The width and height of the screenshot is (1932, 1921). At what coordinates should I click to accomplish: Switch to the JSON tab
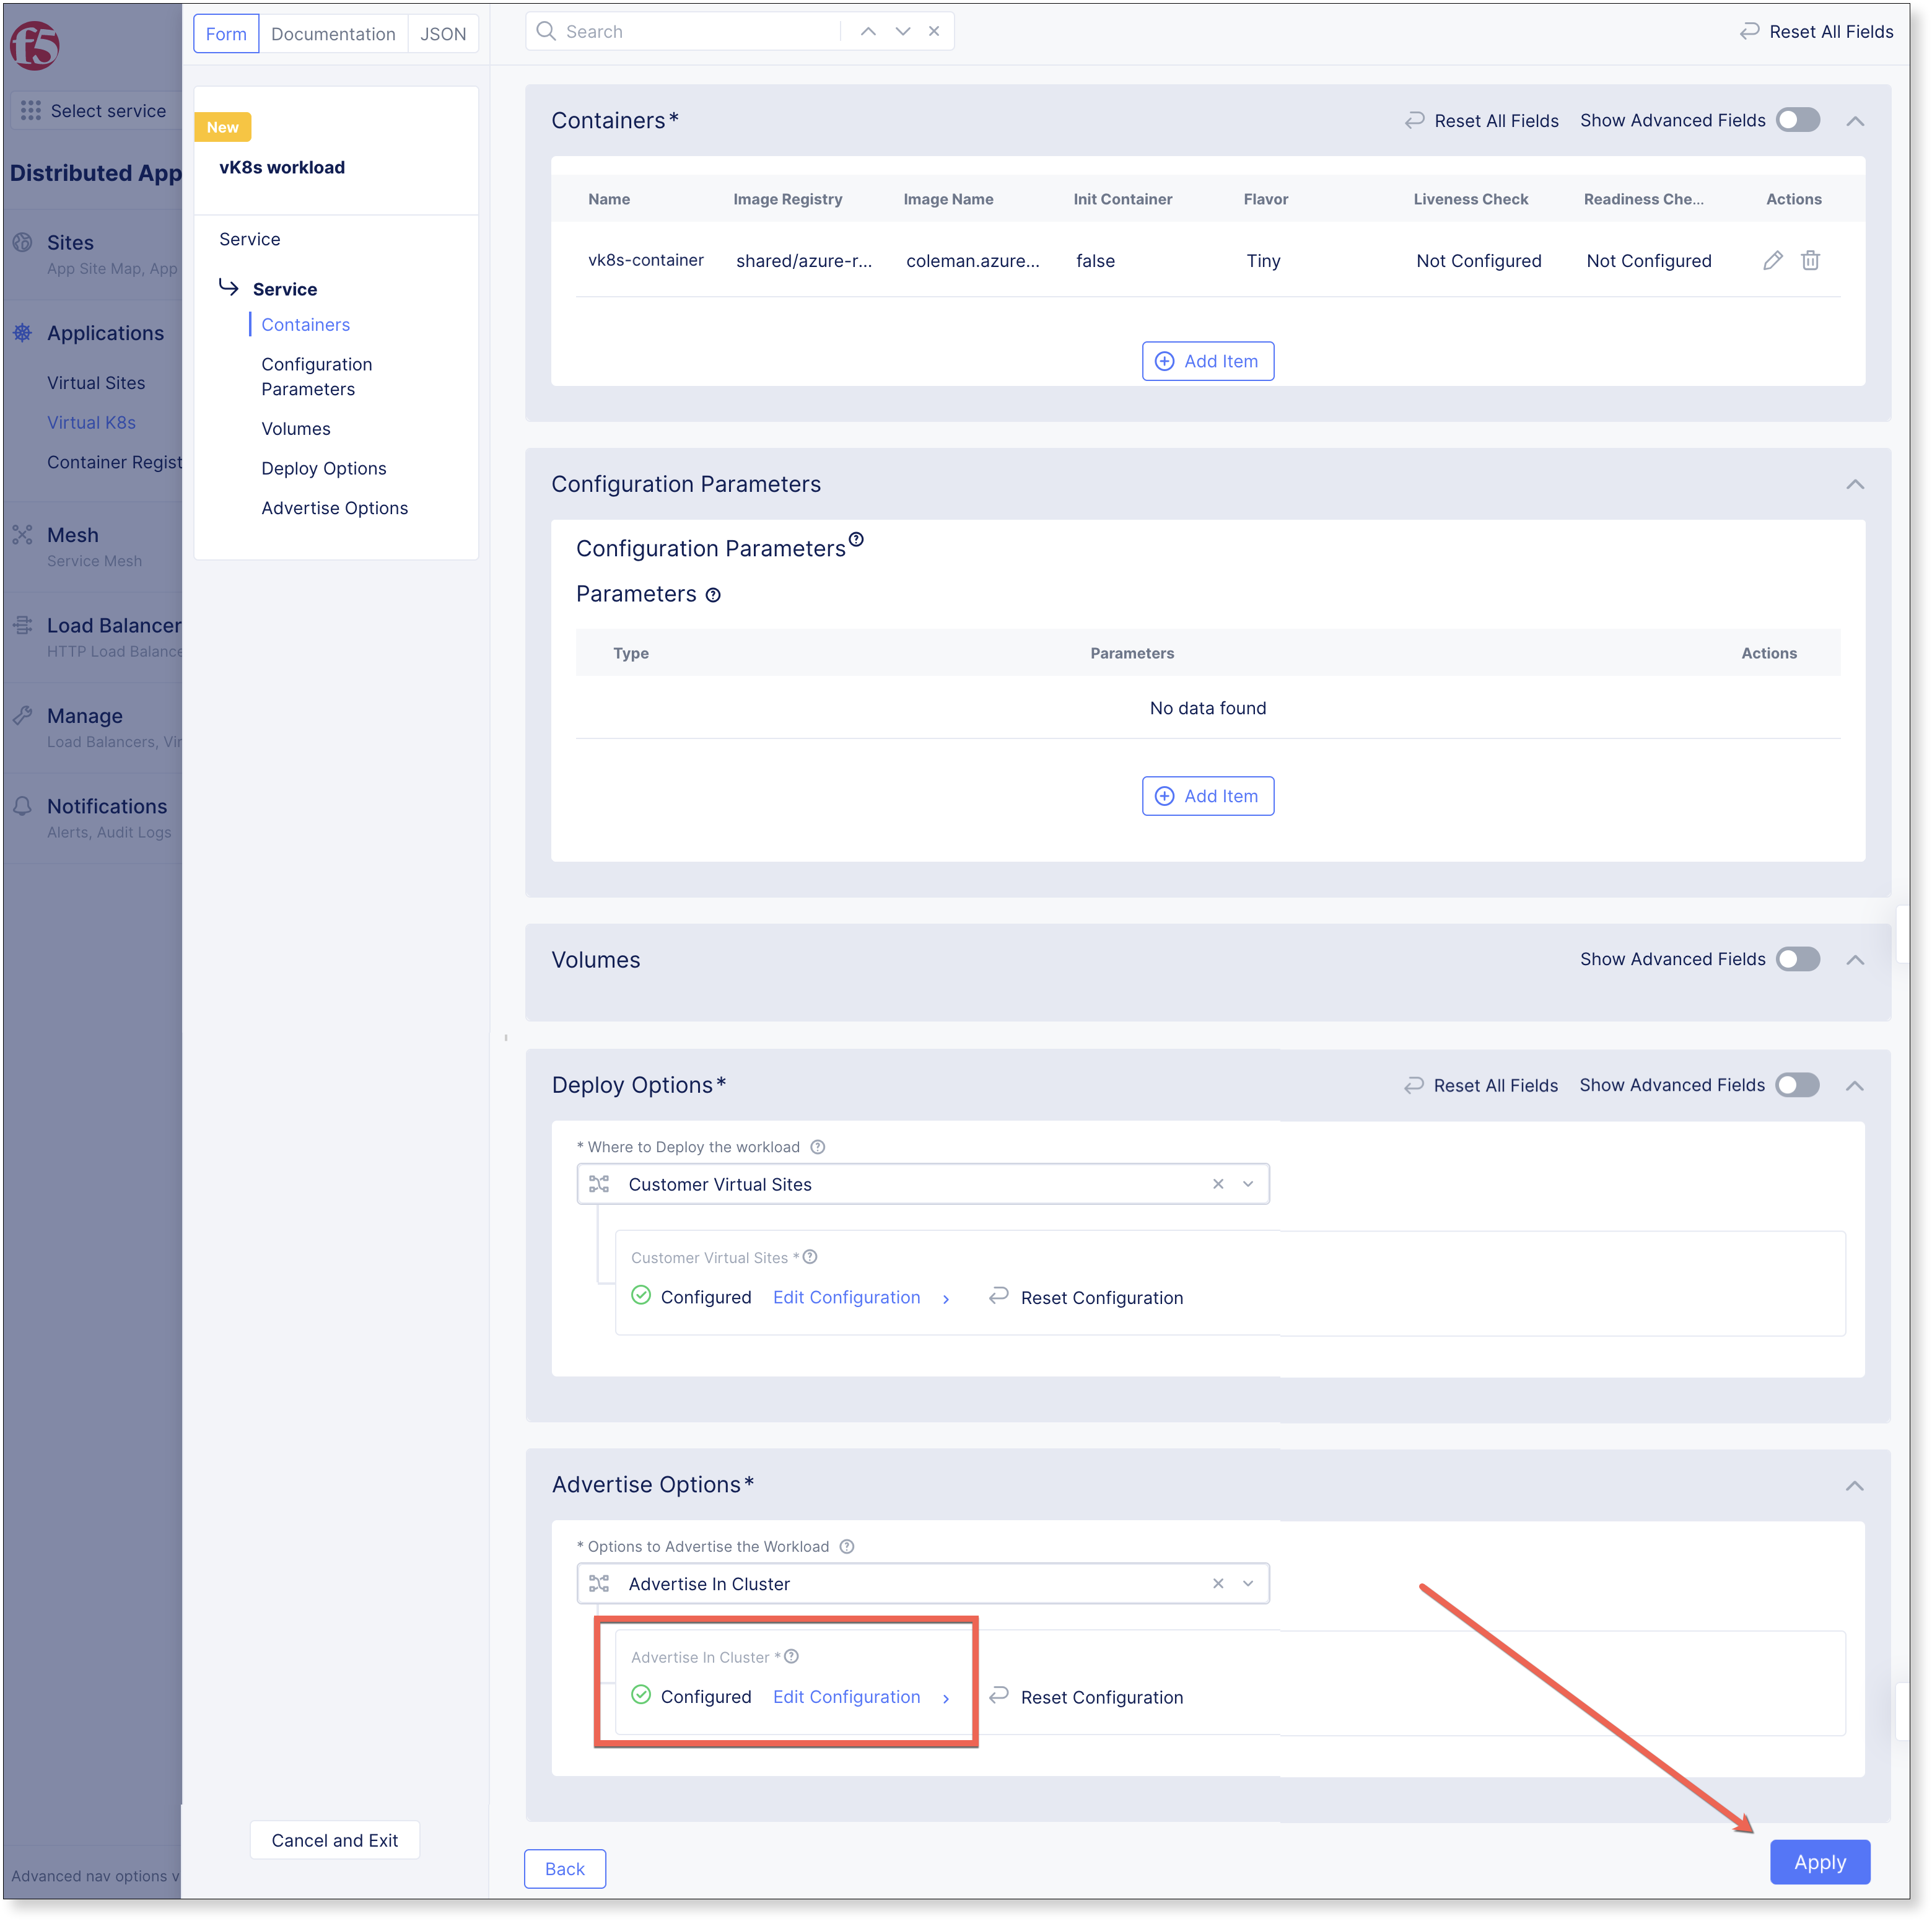click(443, 34)
